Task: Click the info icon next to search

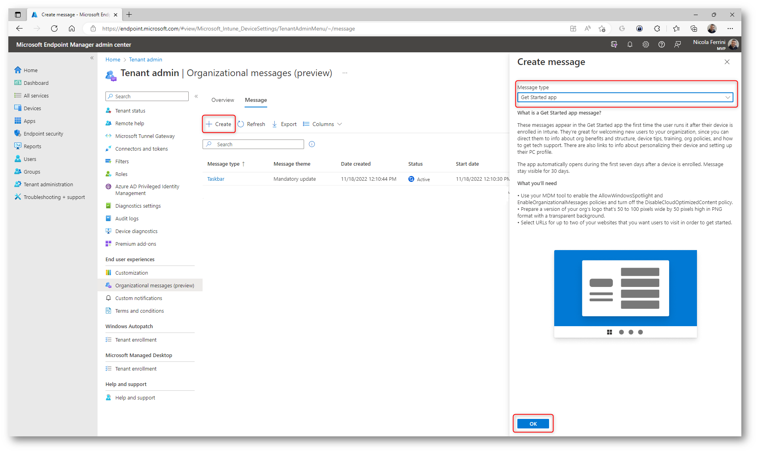Action: 312,144
